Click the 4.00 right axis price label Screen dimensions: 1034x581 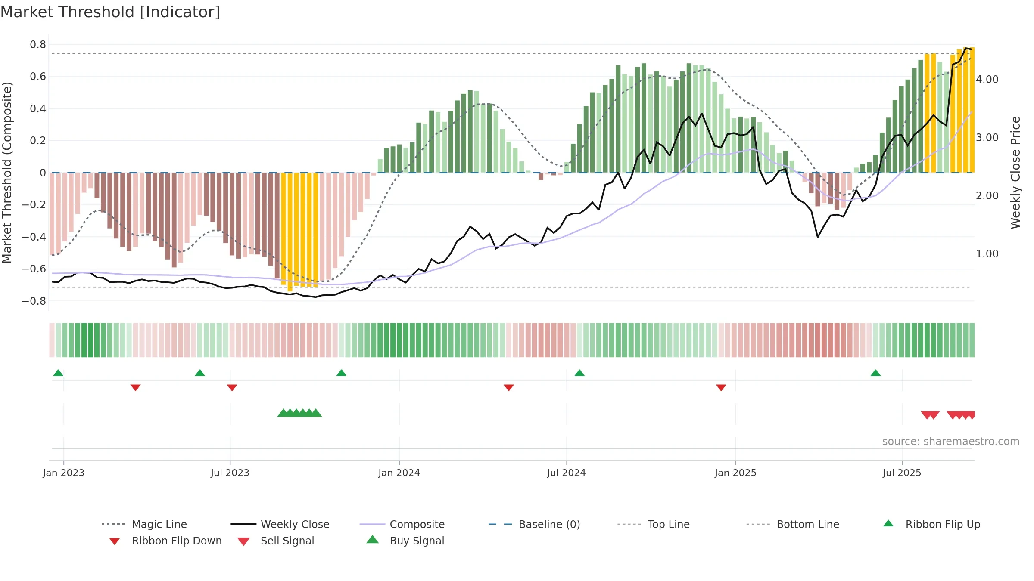(x=987, y=80)
